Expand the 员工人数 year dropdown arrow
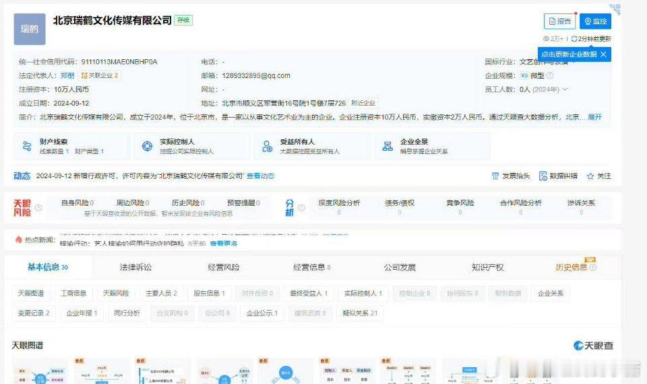The width and height of the screenshot is (647, 384). pos(565,89)
